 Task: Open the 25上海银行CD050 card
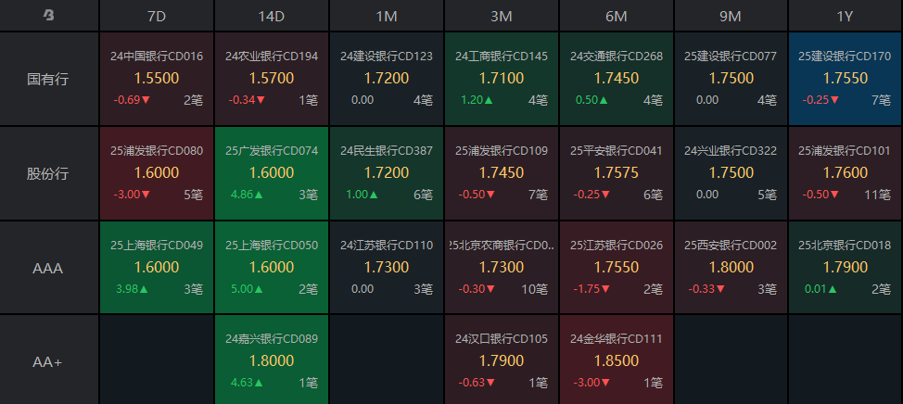point(272,268)
